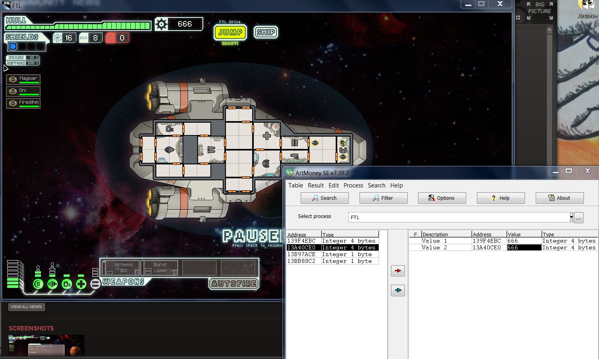Open the Archive desktop icon
The width and height of the screenshot is (599, 359).
coord(587,10)
